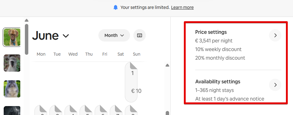
Task: Open the Month view dropdown
Action: (x=114, y=35)
